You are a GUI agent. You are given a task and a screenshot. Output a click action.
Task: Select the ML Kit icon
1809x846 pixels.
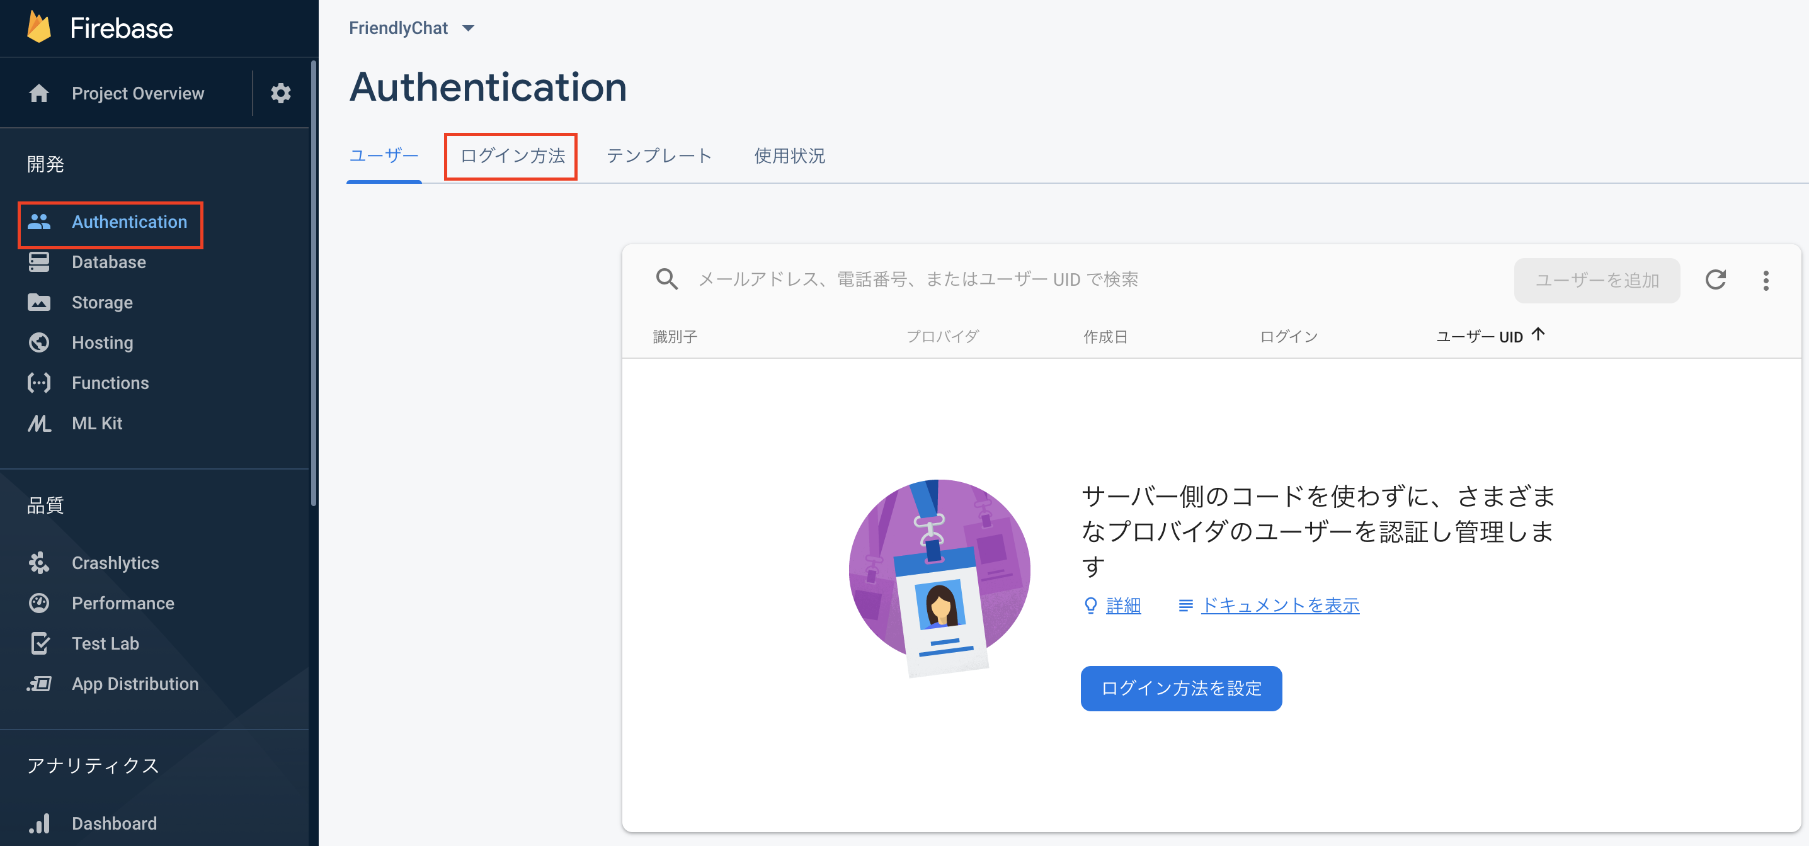point(38,424)
